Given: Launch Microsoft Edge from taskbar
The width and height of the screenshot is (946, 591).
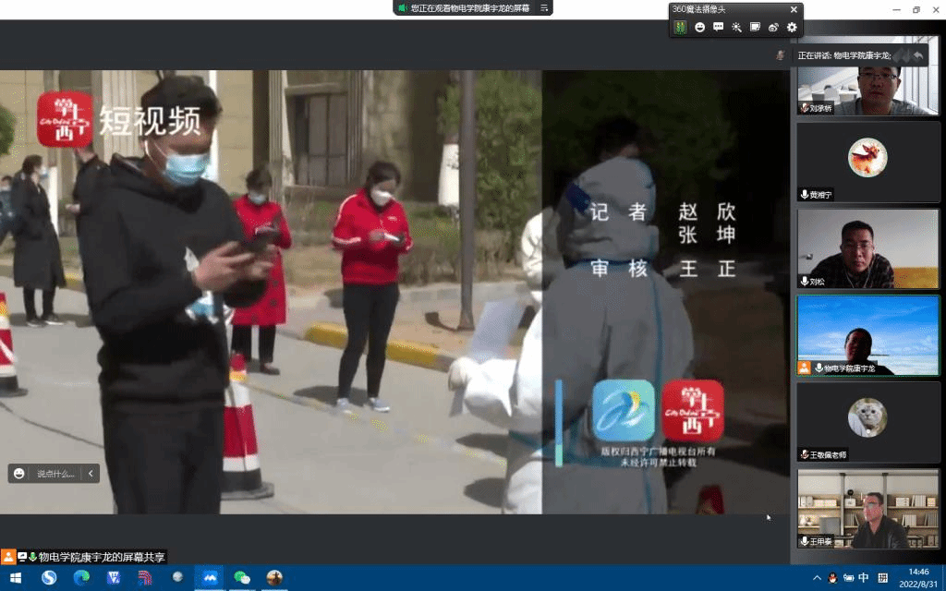Looking at the screenshot, I should 81,577.
